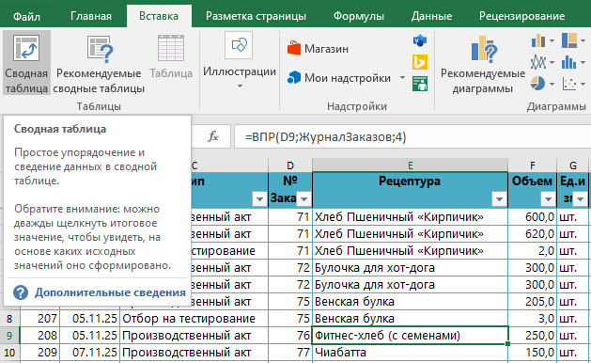Select column D header

click(x=289, y=166)
